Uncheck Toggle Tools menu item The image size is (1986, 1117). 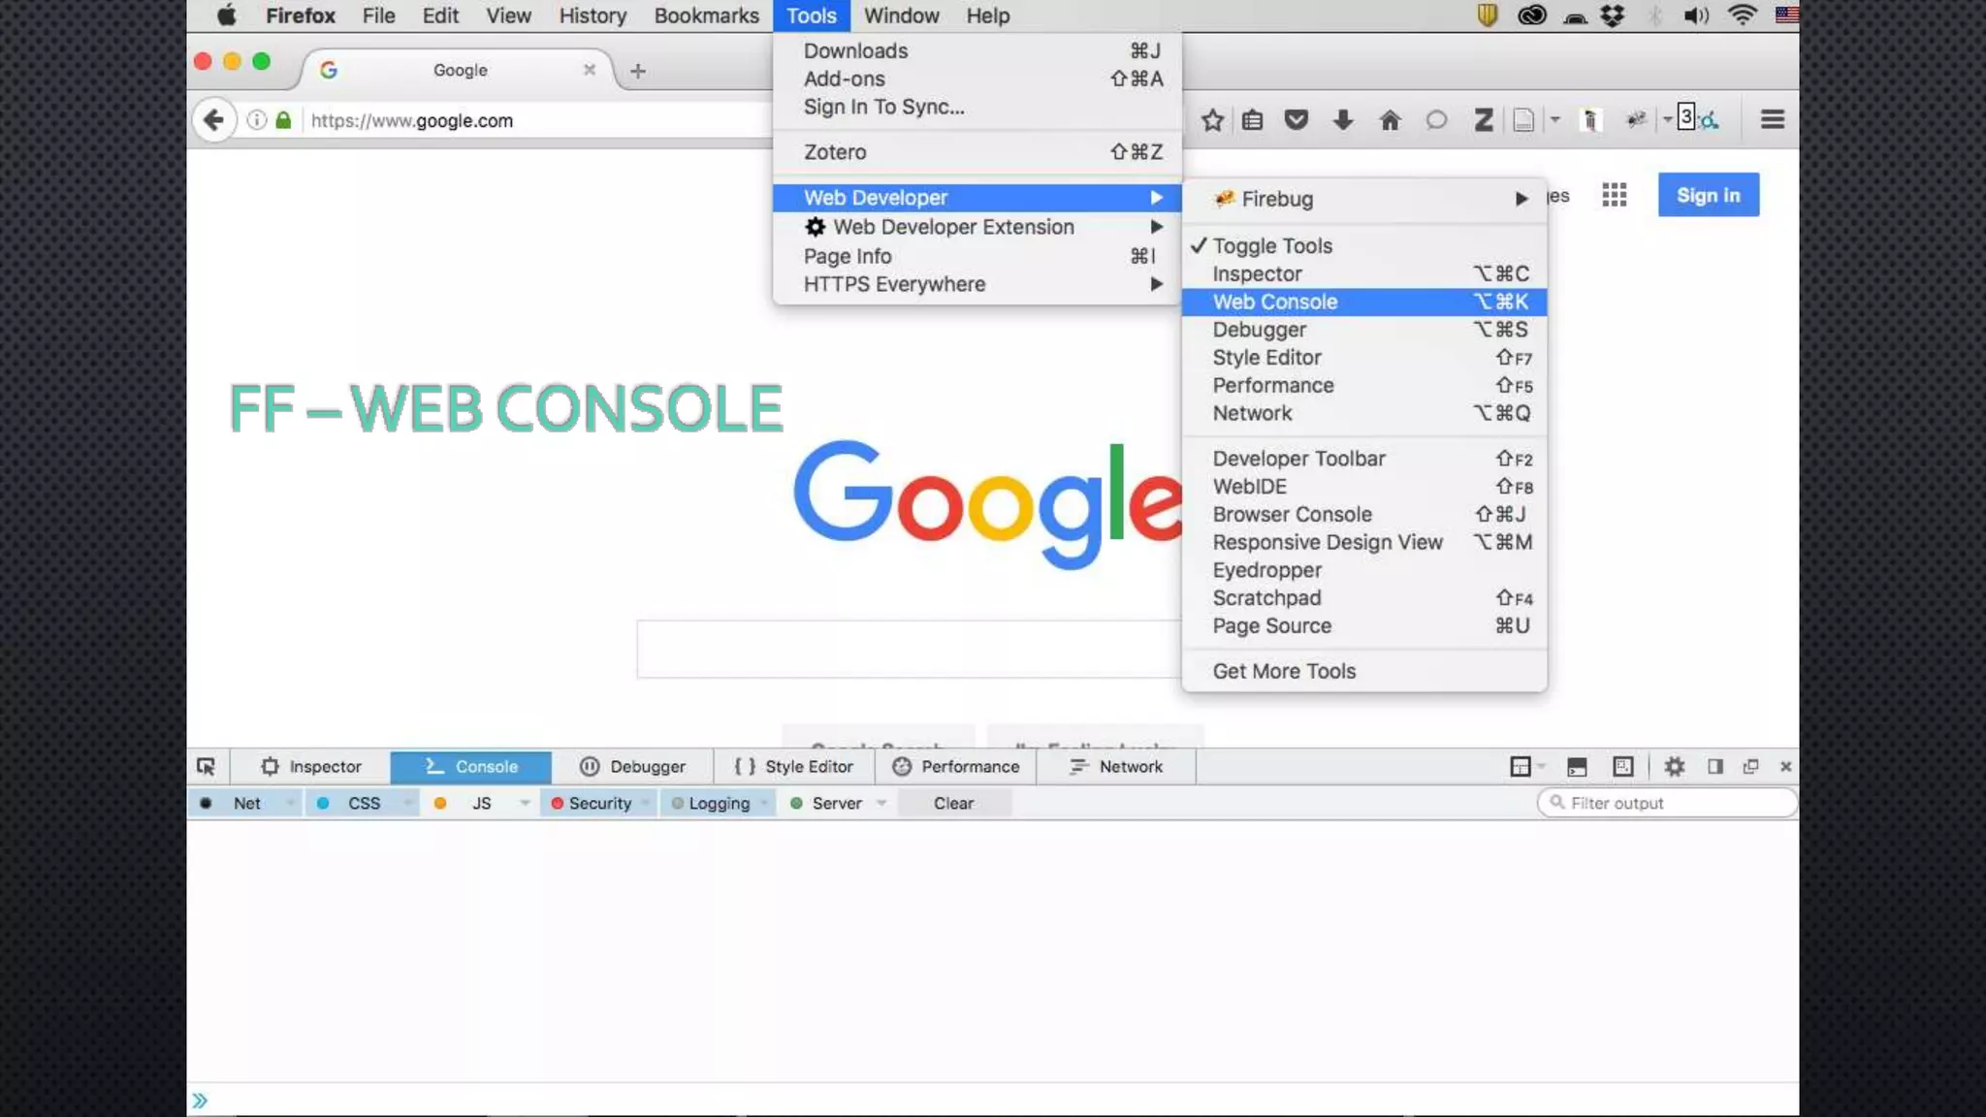point(1363,246)
